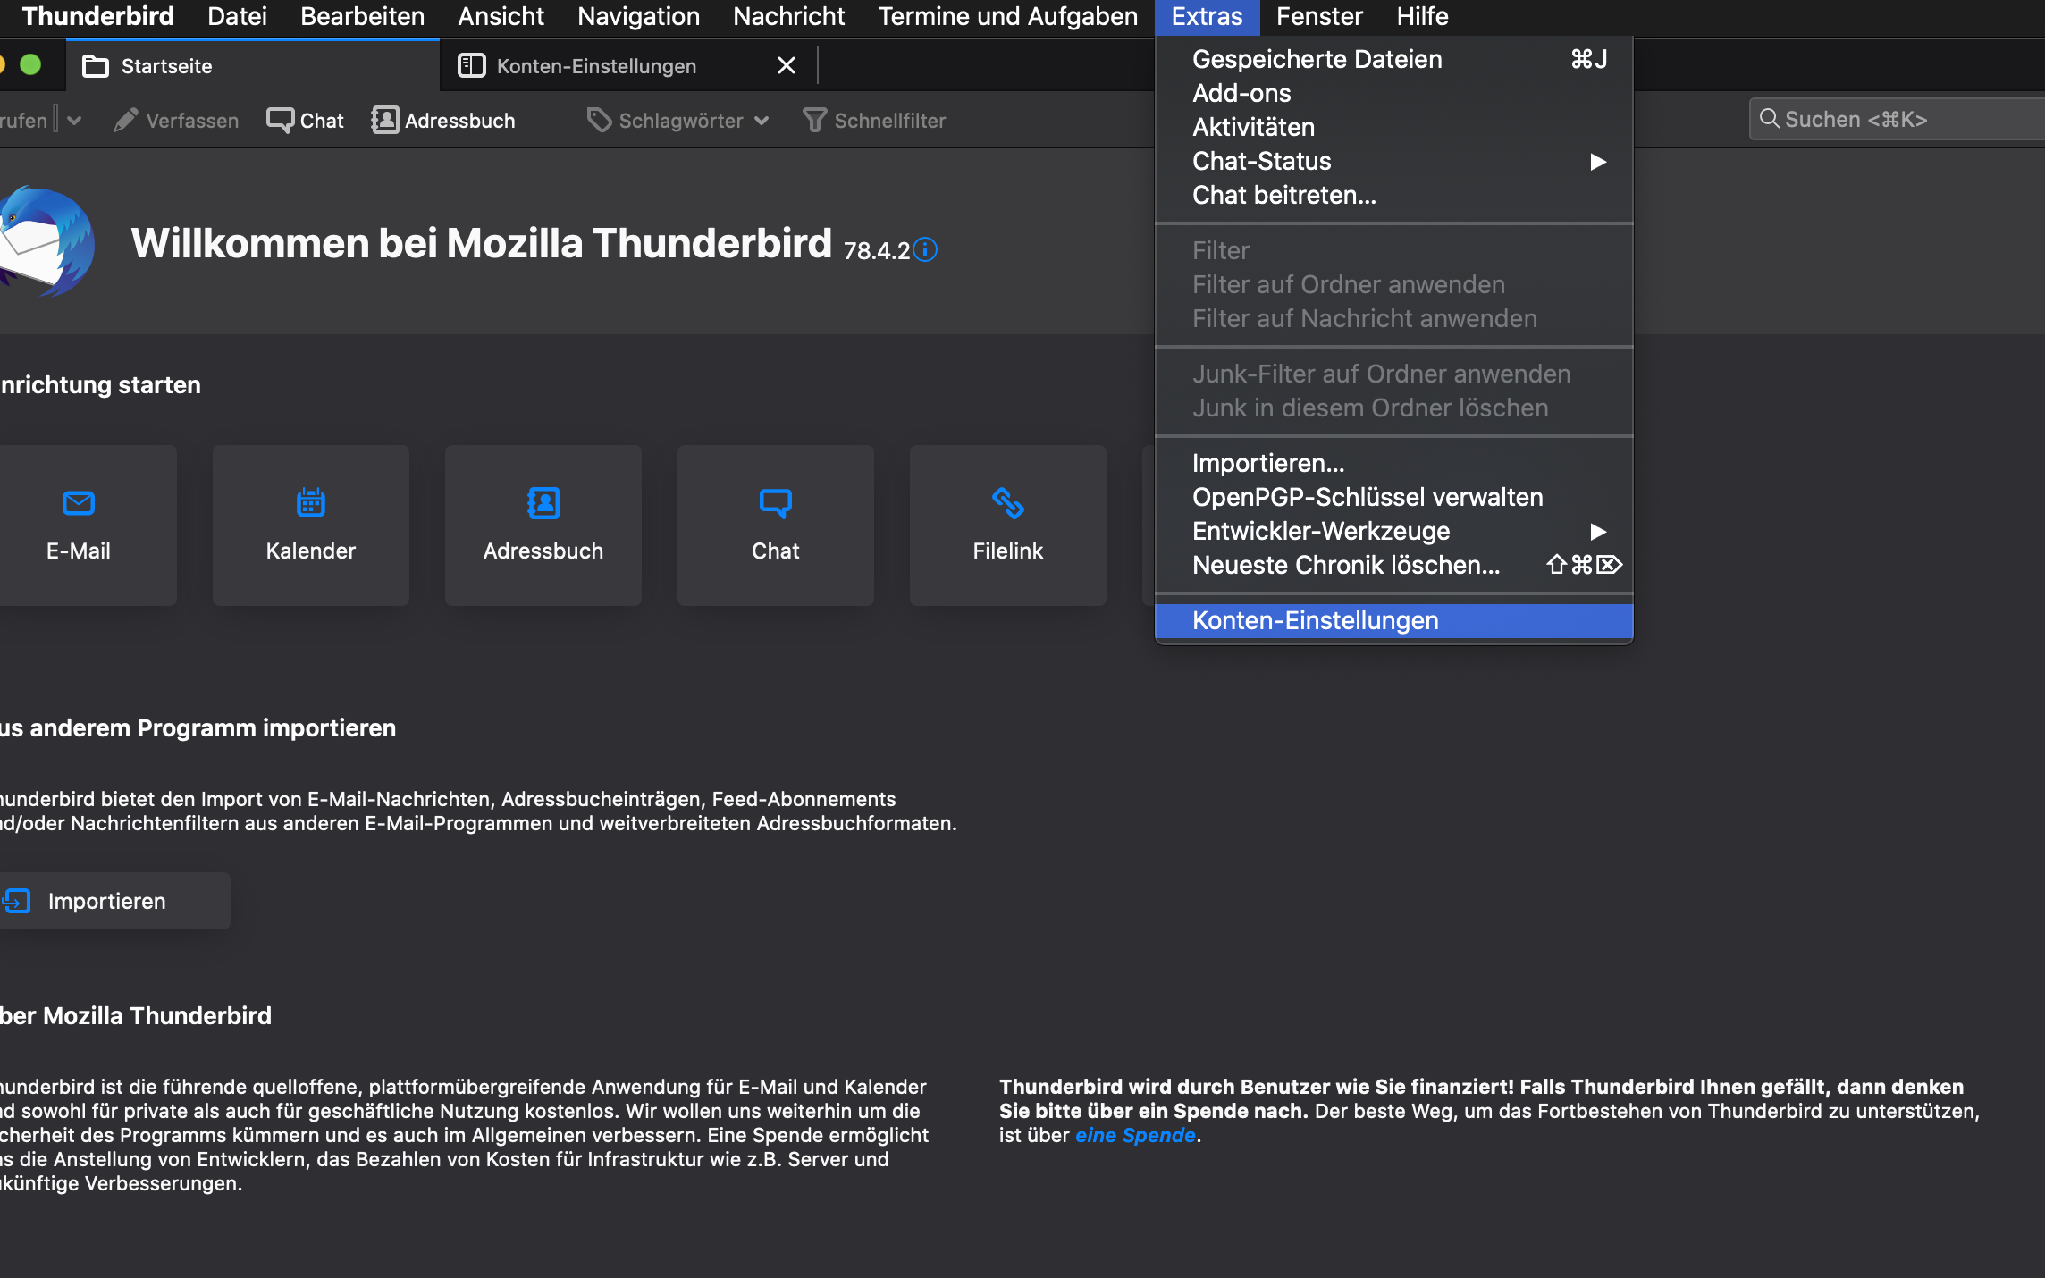Select Aktivitäten menu entry
This screenshot has height=1278, width=2045.
(x=1393, y=127)
